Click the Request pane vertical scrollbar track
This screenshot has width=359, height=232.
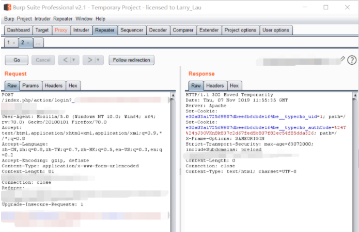(174, 165)
